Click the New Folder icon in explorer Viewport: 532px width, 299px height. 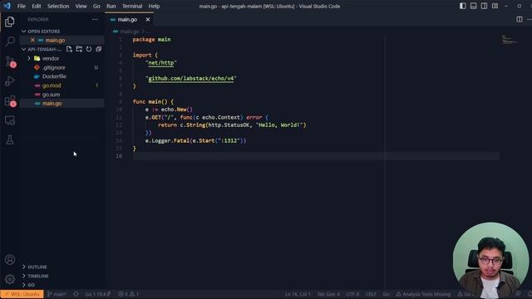click(x=79, y=49)
